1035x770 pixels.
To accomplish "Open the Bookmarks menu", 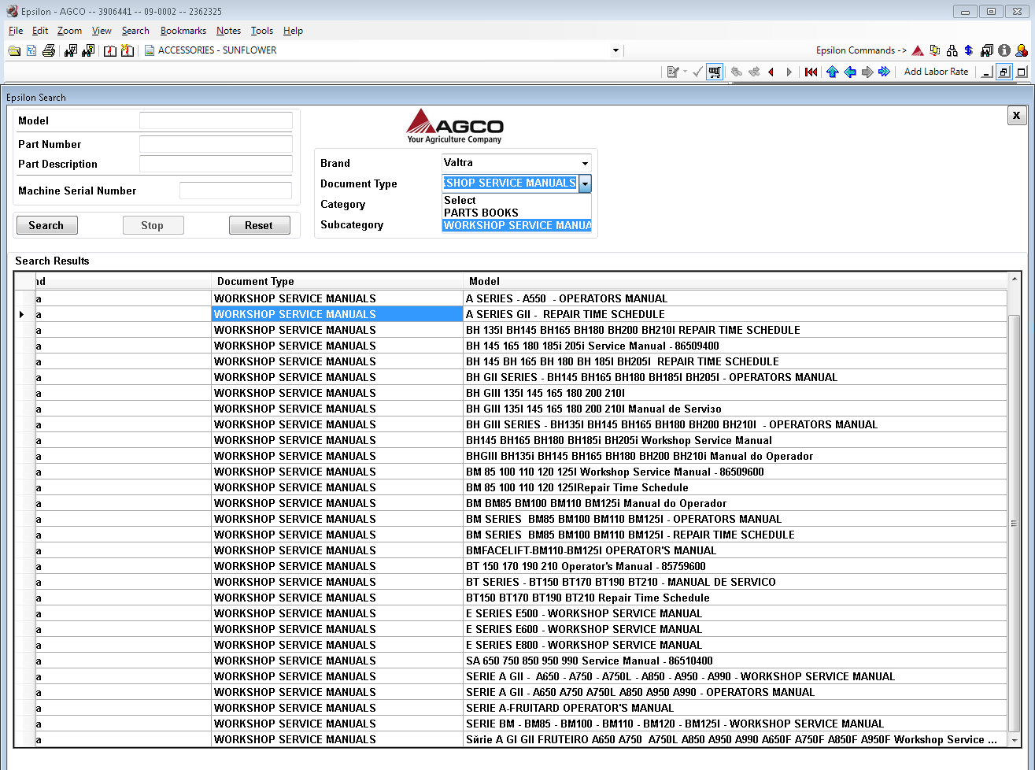I will (183, 31).
